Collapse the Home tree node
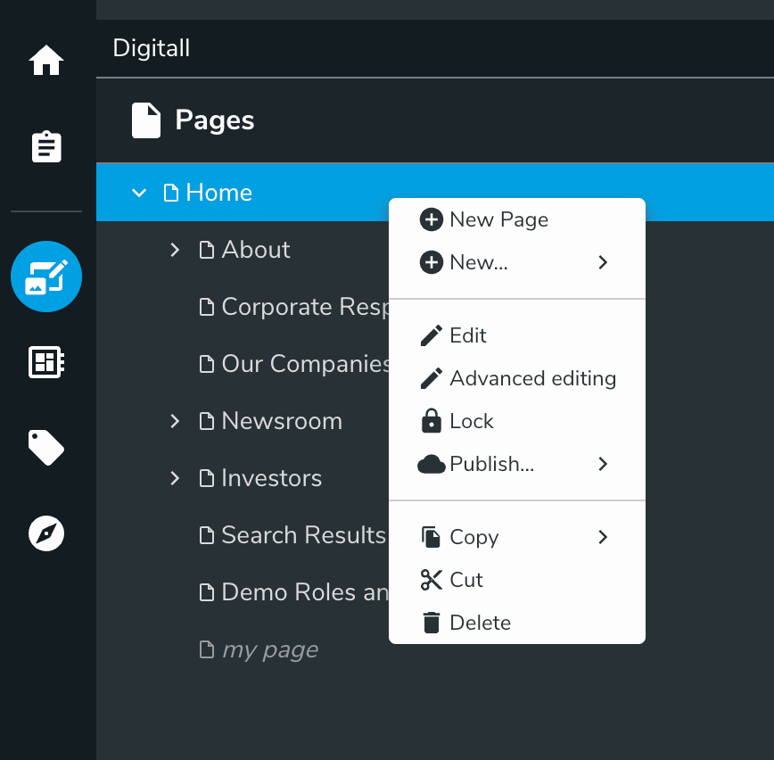 click(139, 193)
